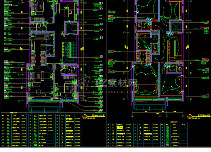
Task: Select the green rectangle symbol in legend row 22
Action: (62, 116)
